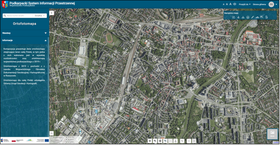
Task: Open the Przejdź do dropdown
Action: pyautogui.click(x=245, y=4)
